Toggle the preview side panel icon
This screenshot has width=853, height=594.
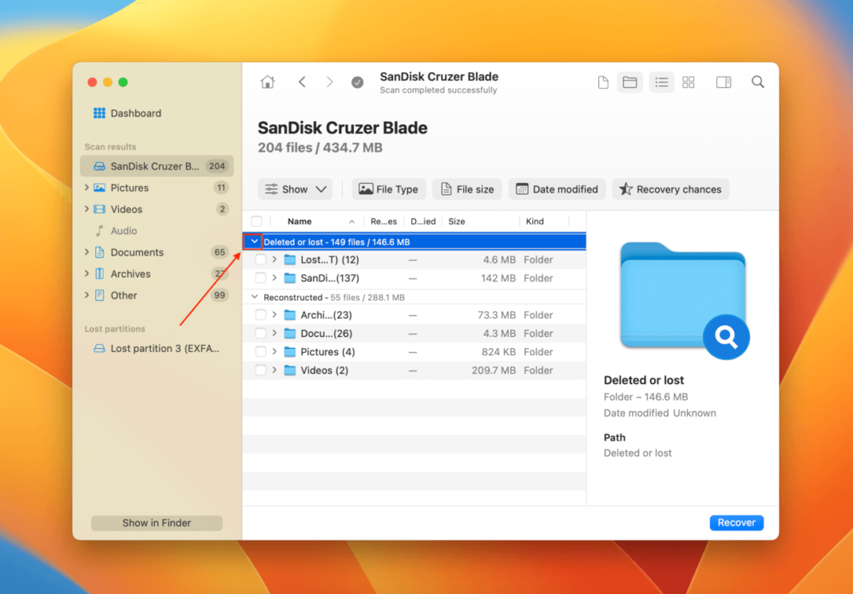724,82
